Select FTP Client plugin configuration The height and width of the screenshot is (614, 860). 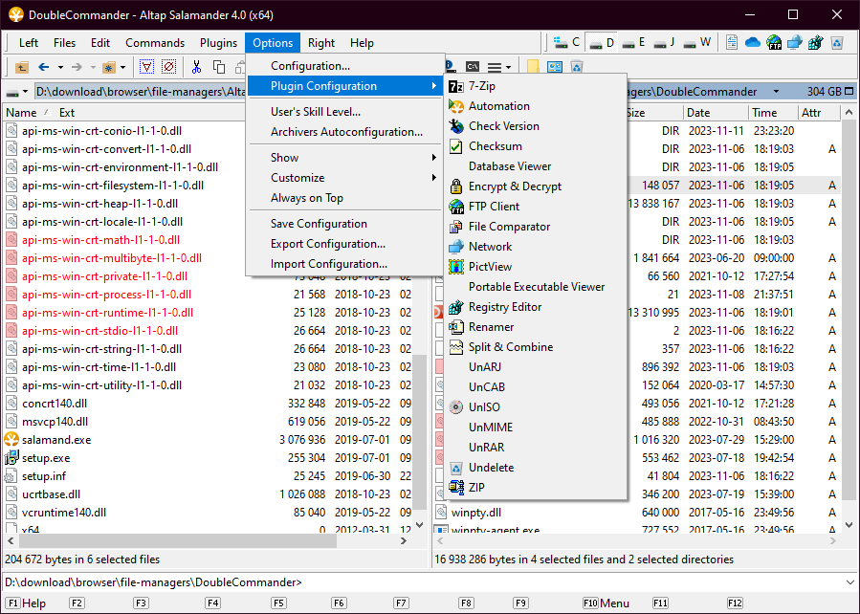[494, 207]
